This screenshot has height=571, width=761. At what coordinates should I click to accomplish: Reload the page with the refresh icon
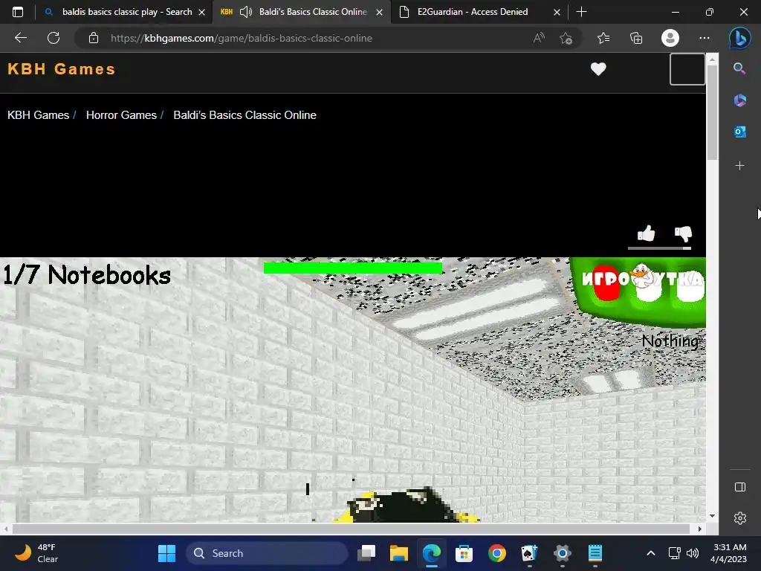tap(54, 38)
